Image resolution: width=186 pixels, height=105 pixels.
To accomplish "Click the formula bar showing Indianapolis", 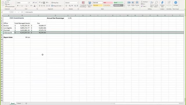I will [x=104, y=12].
